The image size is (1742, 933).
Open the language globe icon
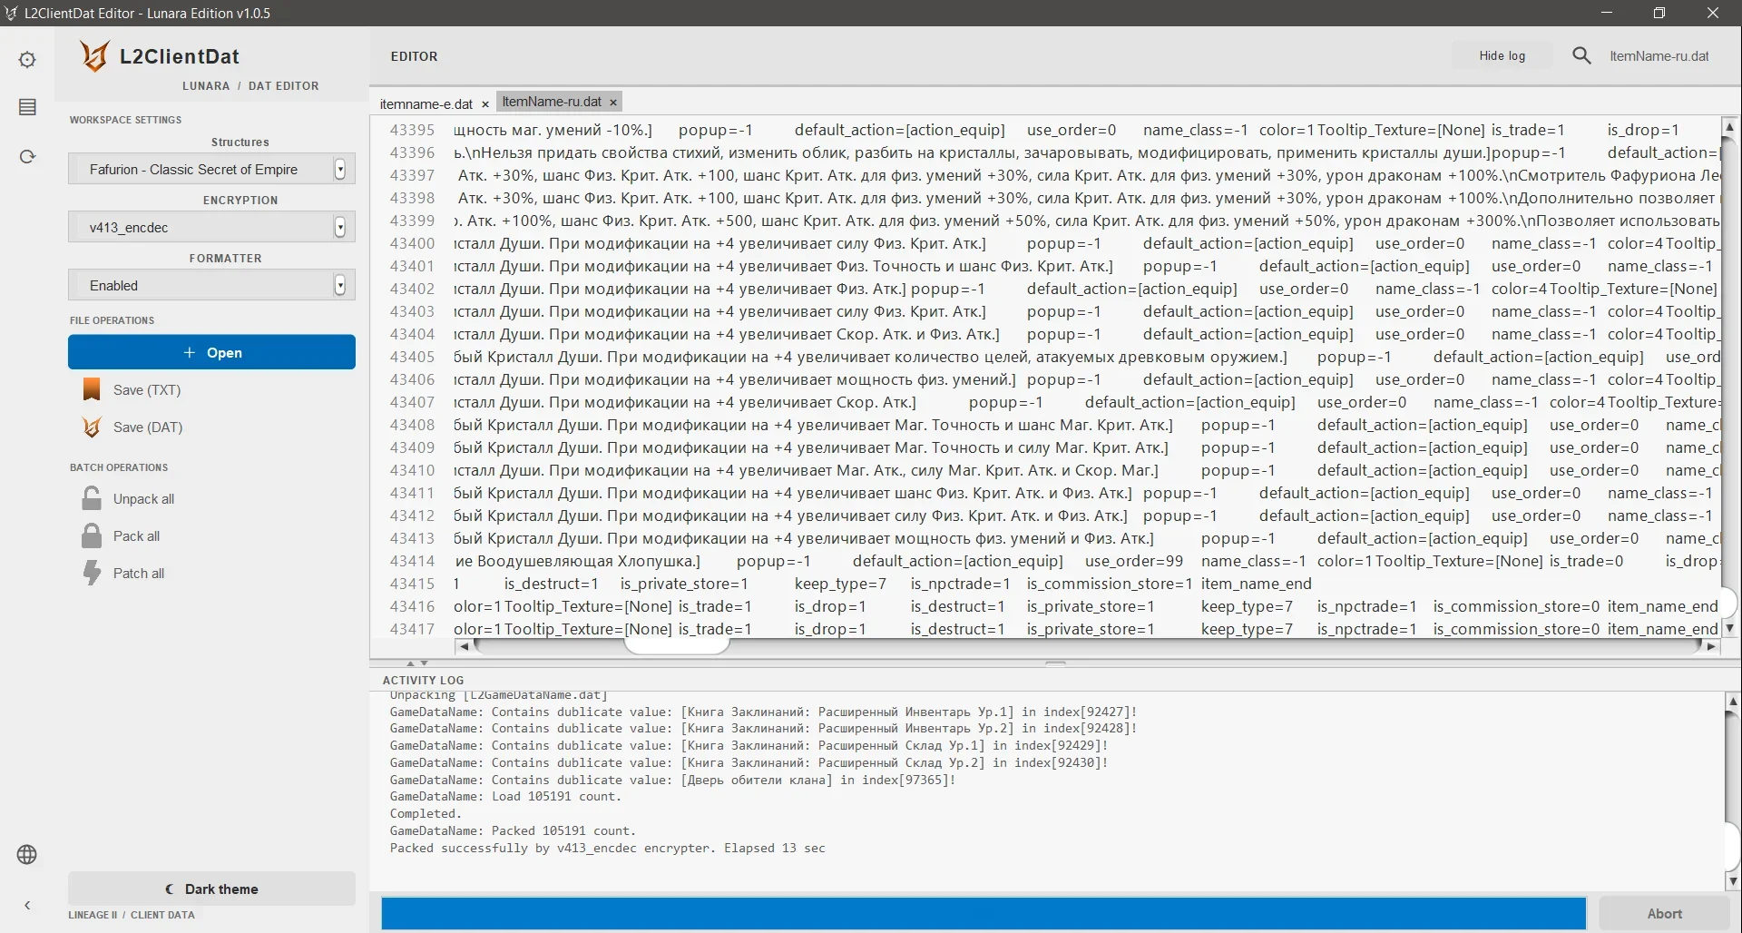27,854
